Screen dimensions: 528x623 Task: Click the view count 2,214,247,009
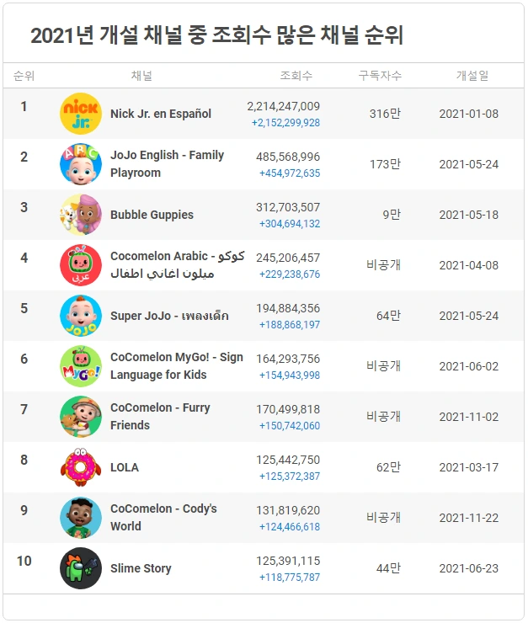coord(283,106)
